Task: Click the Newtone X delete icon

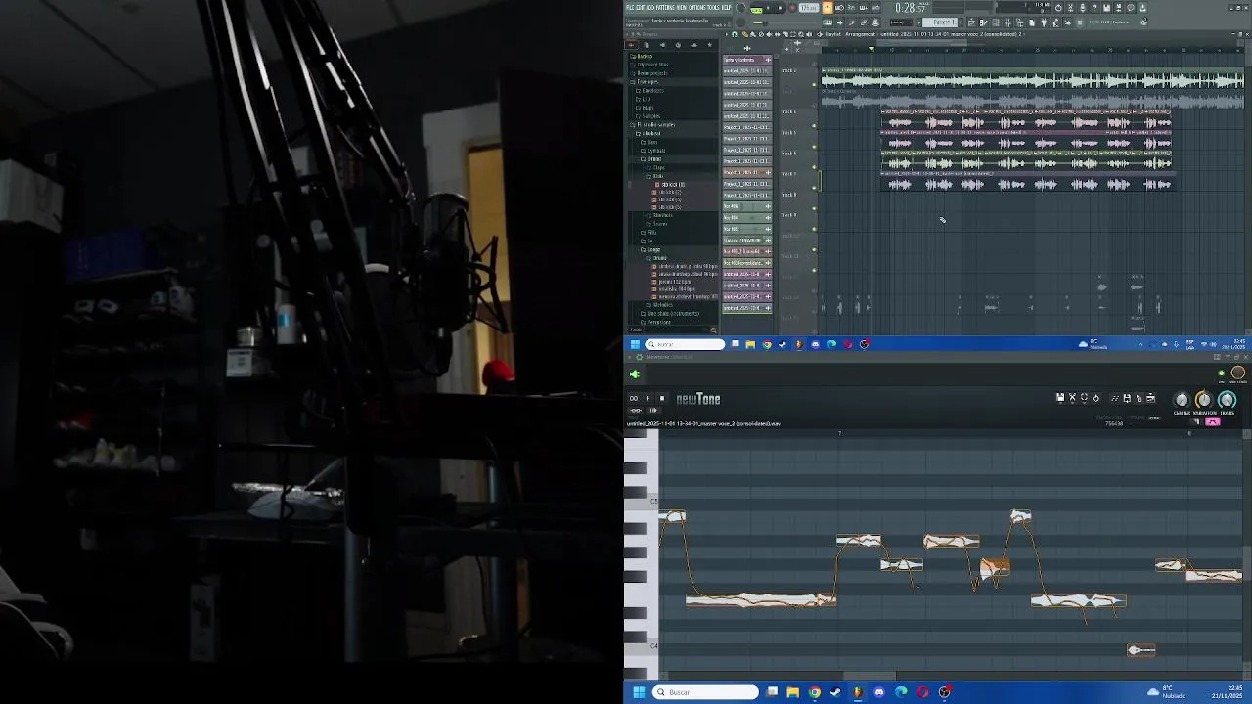Action: [x=1072, y=398]
